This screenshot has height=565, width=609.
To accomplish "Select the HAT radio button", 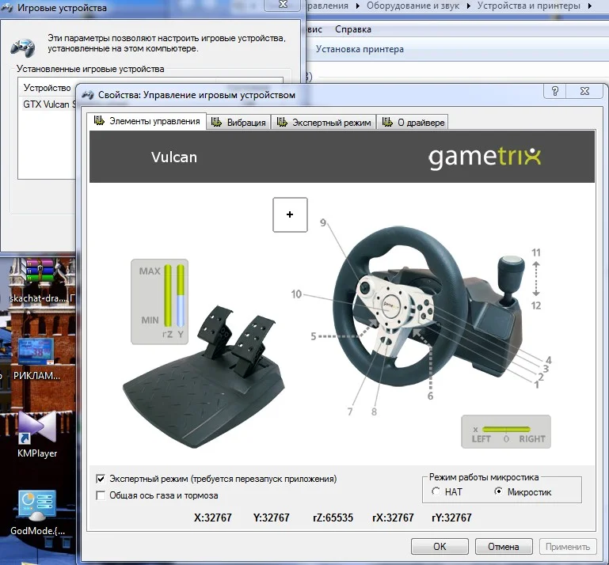I will click(x=436, y=492).
